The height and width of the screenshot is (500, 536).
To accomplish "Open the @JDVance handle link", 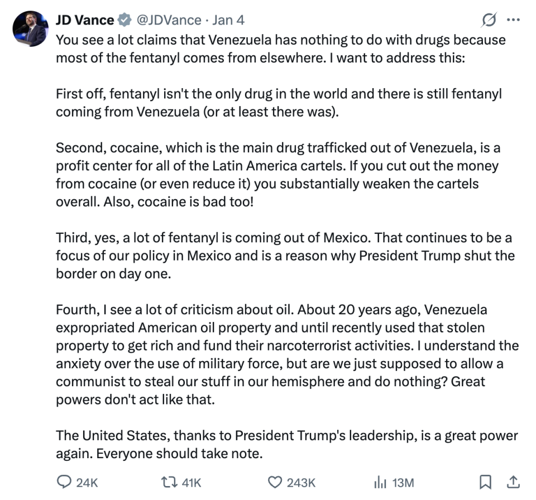I will (169, 21).
